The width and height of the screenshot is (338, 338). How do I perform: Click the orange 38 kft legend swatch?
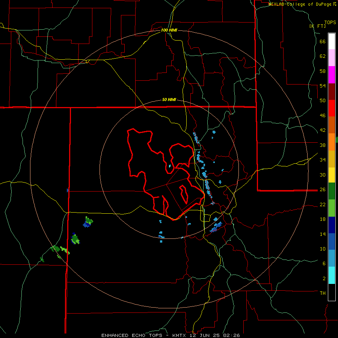coord(332,142)
